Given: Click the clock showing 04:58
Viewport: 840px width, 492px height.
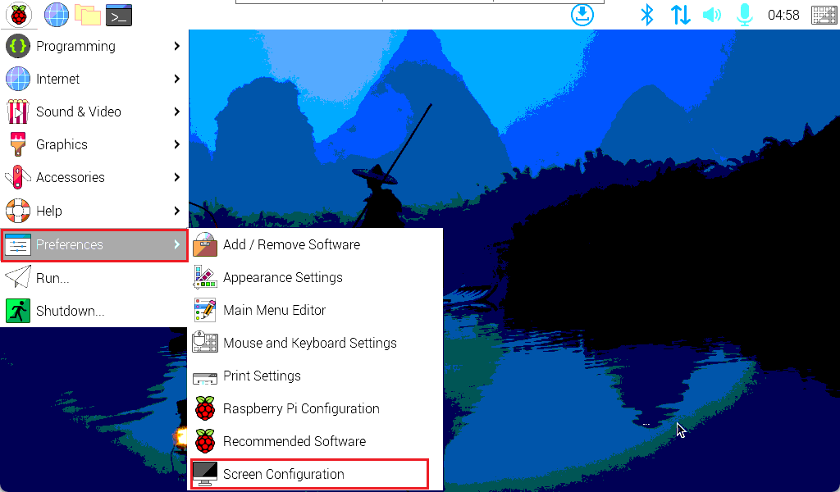Looking at the screenshot, I should pyautogui.click(x=783, y=15).
